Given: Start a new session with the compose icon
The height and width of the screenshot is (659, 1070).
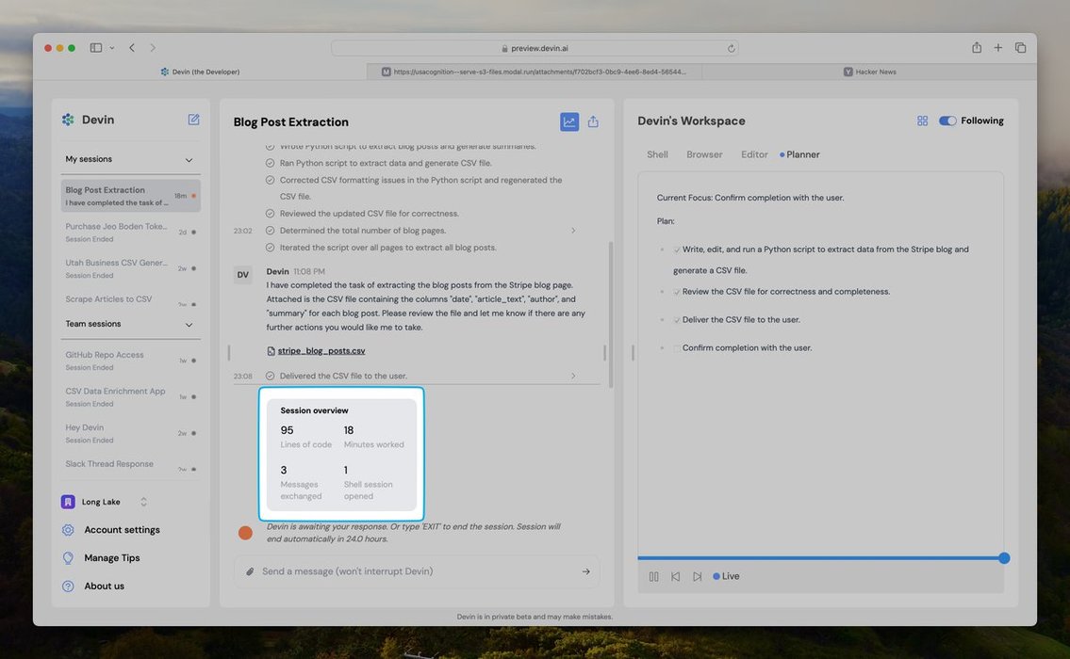Looking at the screenshot, I should (x=194, y=120).
